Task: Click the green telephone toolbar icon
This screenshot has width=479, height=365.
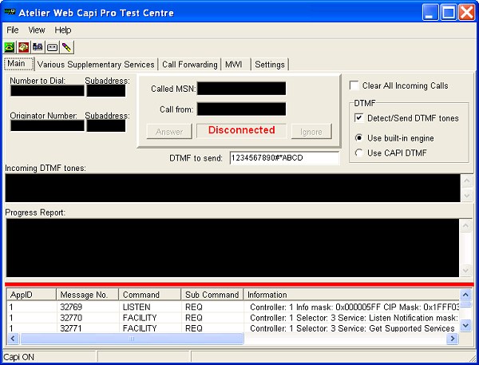Action: (x=10, y=47)
